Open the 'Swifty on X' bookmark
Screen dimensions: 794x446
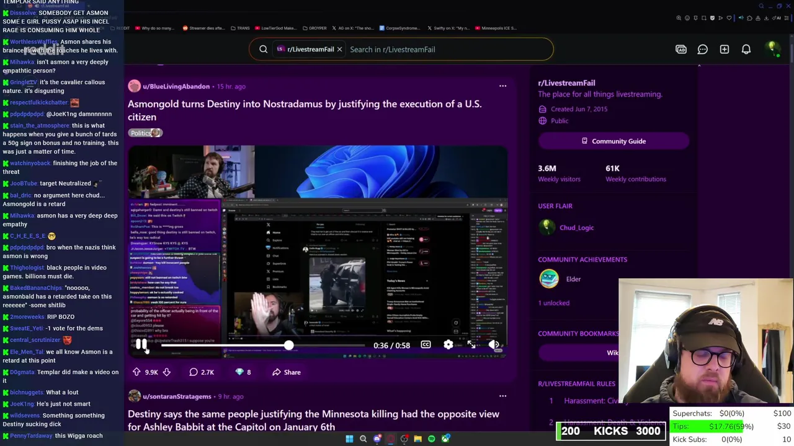(x=448, y=28)
